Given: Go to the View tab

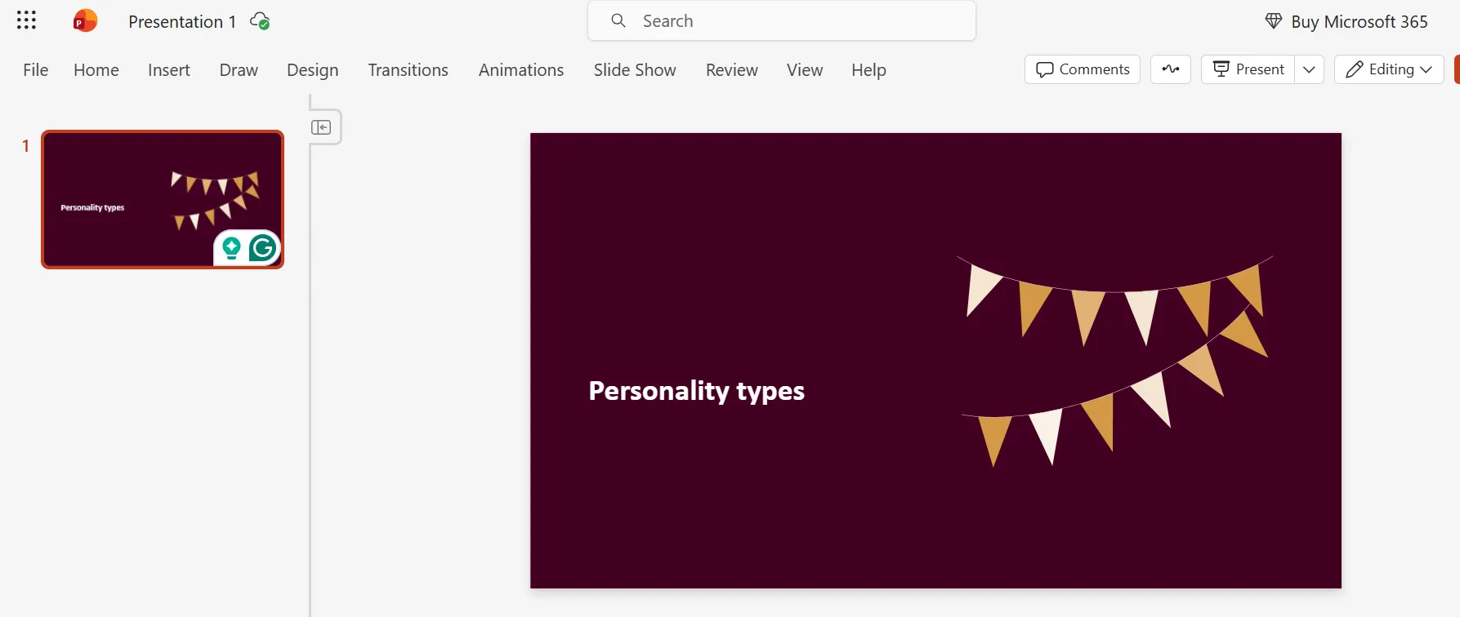Looking at the screenshot, I should [x=805, y=70].
